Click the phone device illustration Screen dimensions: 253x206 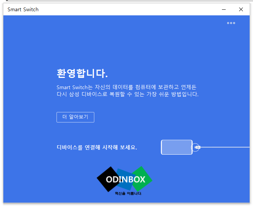[x=177, y=147]
